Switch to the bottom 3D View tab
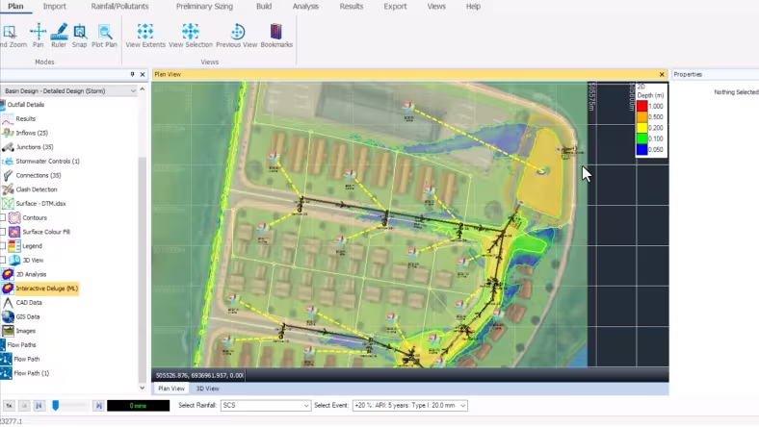The width and height of the screenshot is (759, 427). 207,389
